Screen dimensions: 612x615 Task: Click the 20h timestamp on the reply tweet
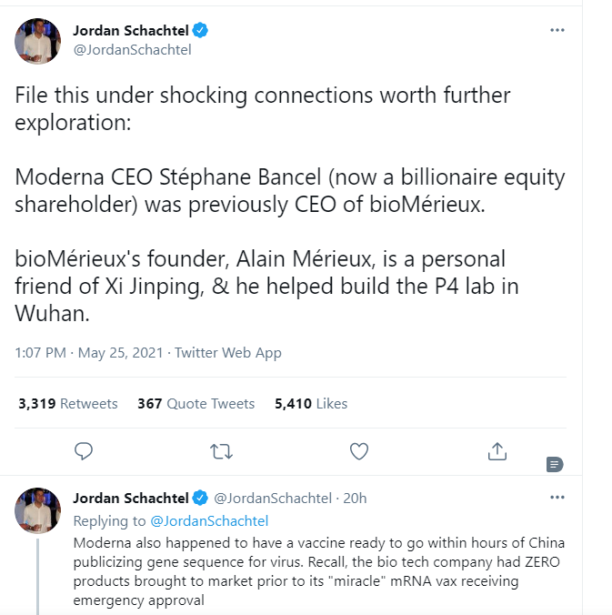point(355,499)
